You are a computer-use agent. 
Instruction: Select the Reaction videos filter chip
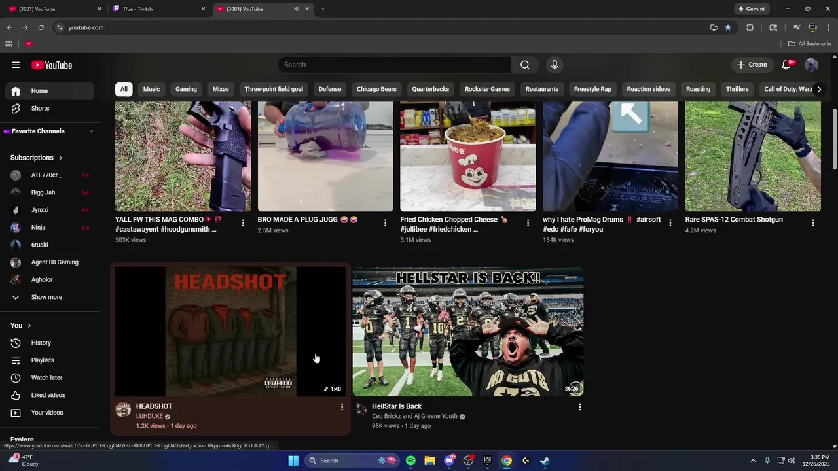pyautogui.click(x=649, y=89)
